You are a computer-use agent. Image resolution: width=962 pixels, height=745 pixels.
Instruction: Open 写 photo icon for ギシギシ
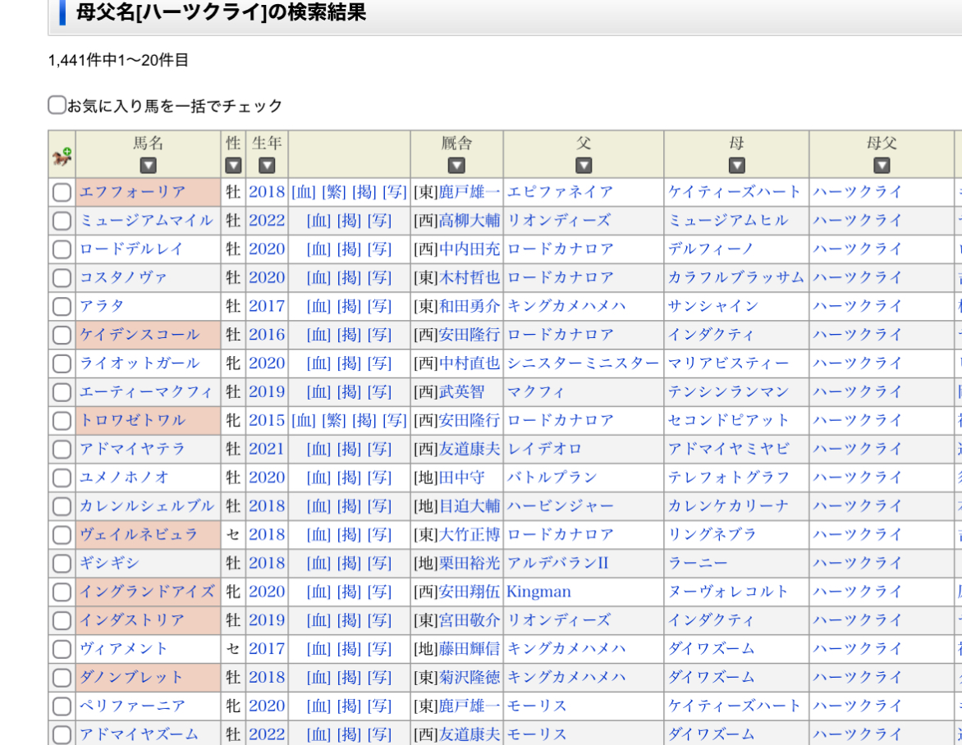click(x=379, y=563)
